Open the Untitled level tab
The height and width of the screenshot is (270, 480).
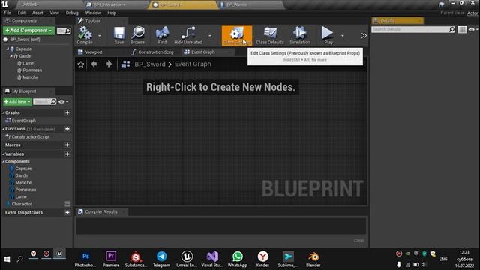[x=30, y=4]
